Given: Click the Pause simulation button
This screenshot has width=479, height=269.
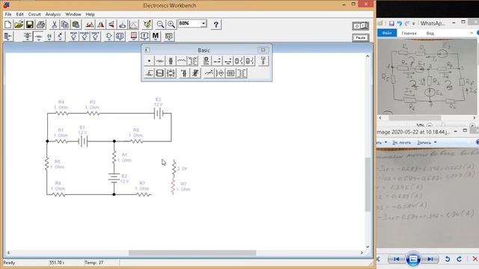Looking at the screenshot, I should pos(361,38).
